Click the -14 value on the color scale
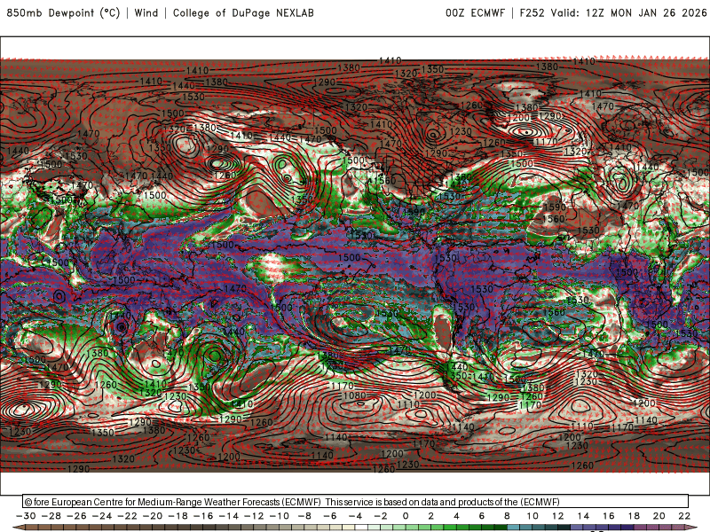The width and height of the screenshot is (710, 532). pos(229,516)
